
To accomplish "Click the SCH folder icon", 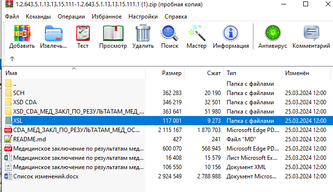I will 8,93.
